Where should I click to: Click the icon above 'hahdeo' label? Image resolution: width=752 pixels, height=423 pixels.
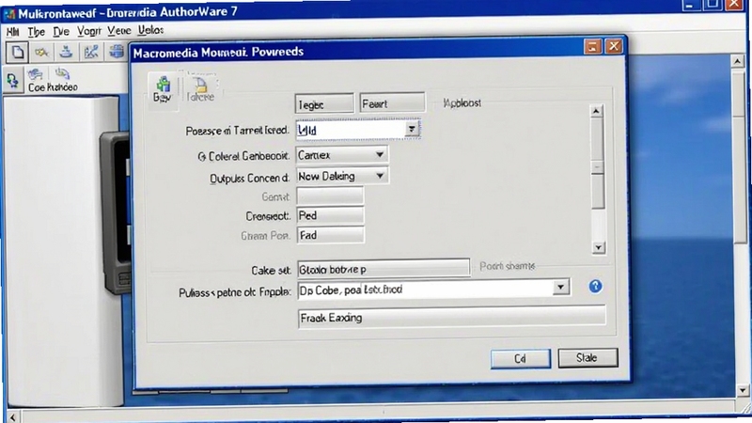(62, 74)
